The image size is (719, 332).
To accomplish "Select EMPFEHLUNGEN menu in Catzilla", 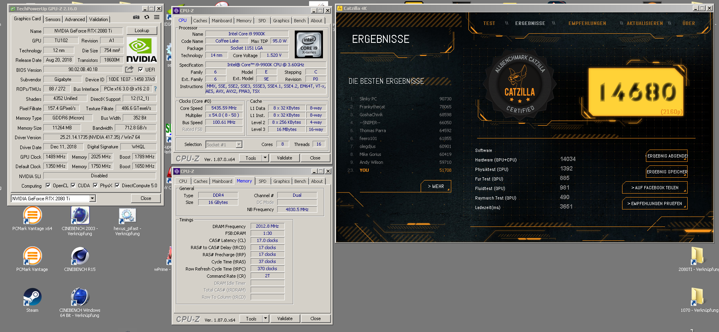I will 587,23.
